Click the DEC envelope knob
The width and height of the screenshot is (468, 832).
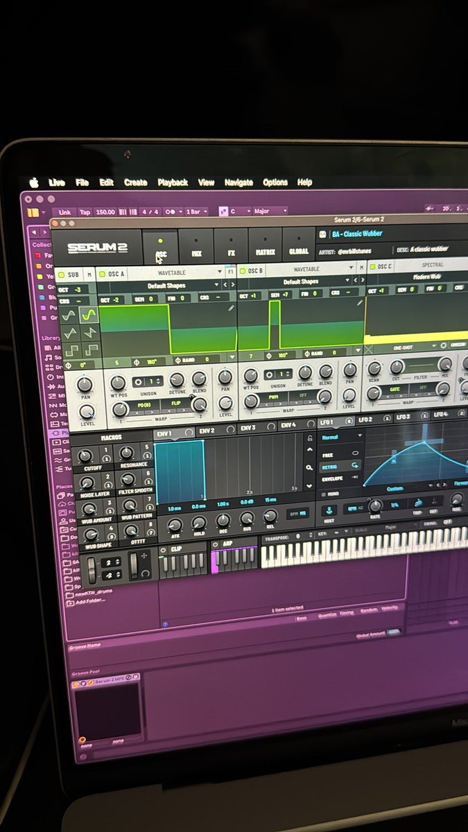click(x=223, y=520)
